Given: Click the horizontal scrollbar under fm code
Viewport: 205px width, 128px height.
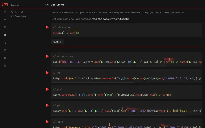Looking at the screenshot, I should (92, 83).
